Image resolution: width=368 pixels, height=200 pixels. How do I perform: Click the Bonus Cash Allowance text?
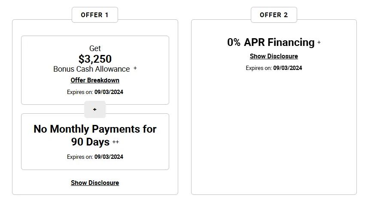[x=91, y=69]
